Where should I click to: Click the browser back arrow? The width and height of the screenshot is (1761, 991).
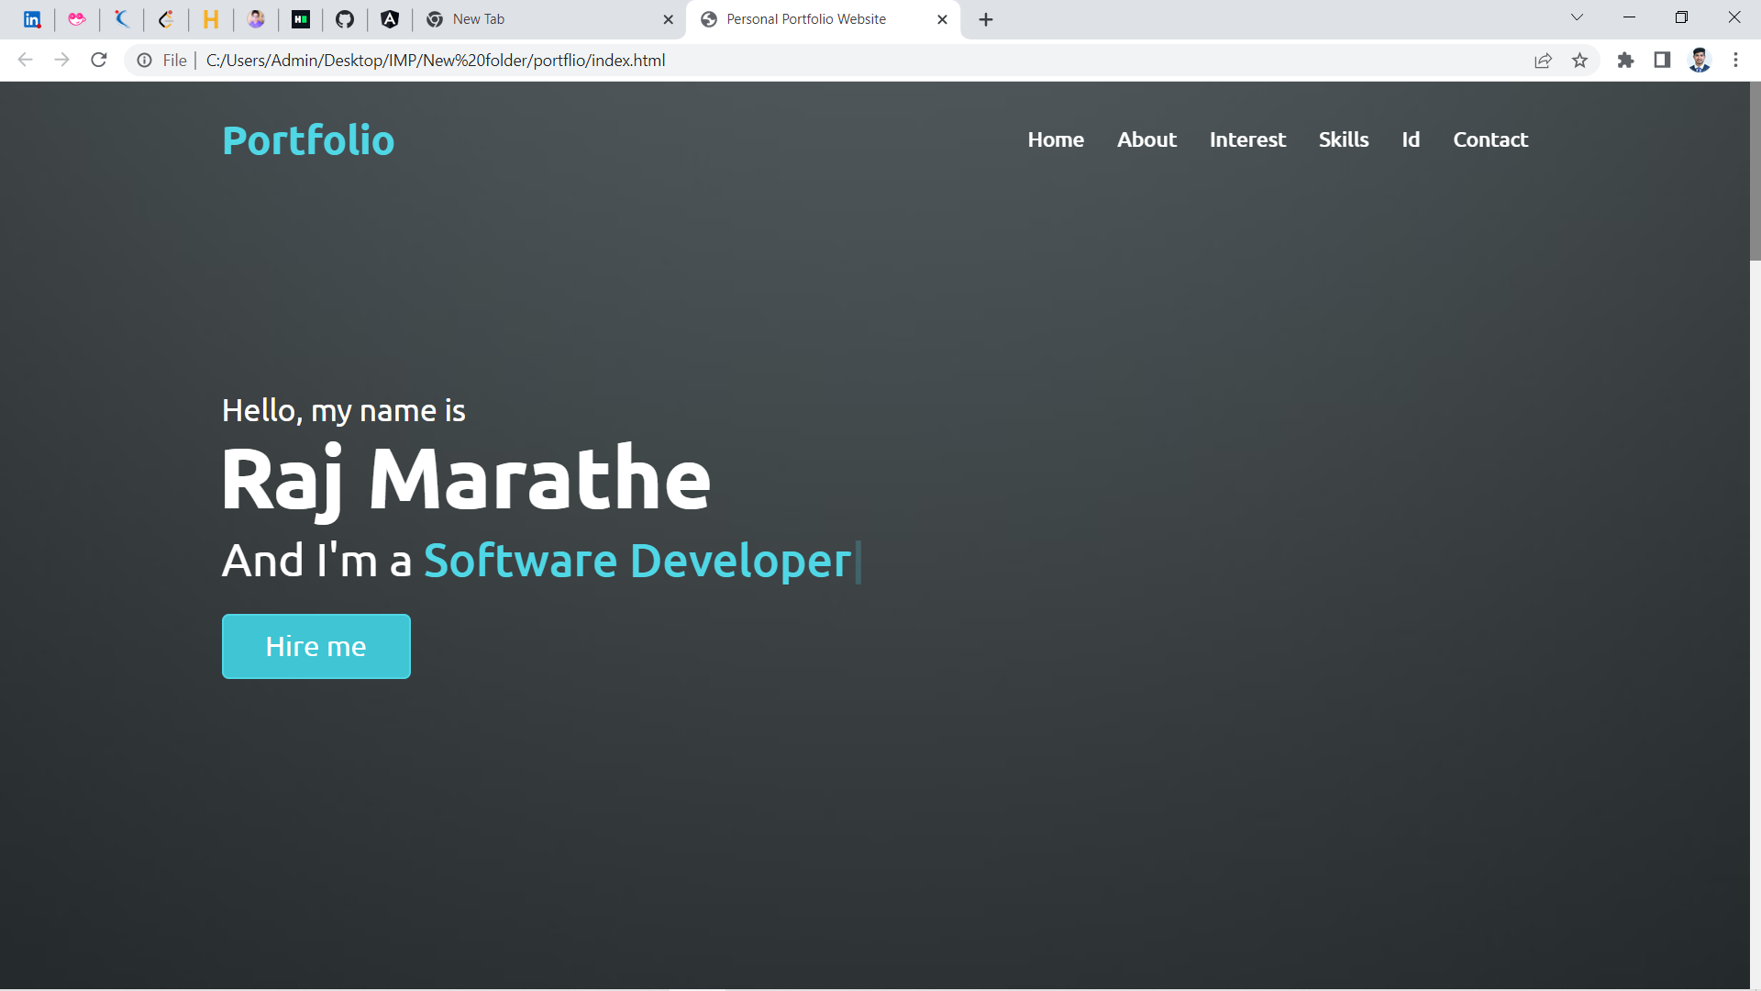[25, 61]
